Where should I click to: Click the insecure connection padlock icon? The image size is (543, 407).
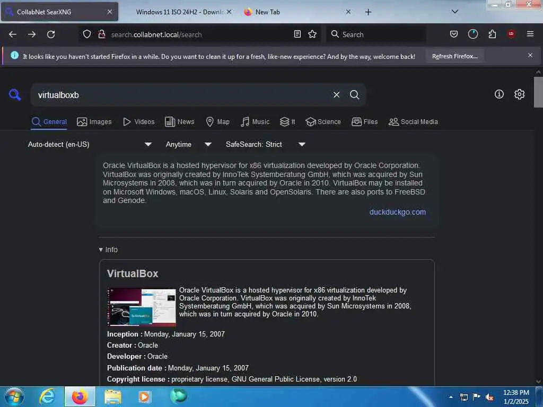click(x=101, y=34)
